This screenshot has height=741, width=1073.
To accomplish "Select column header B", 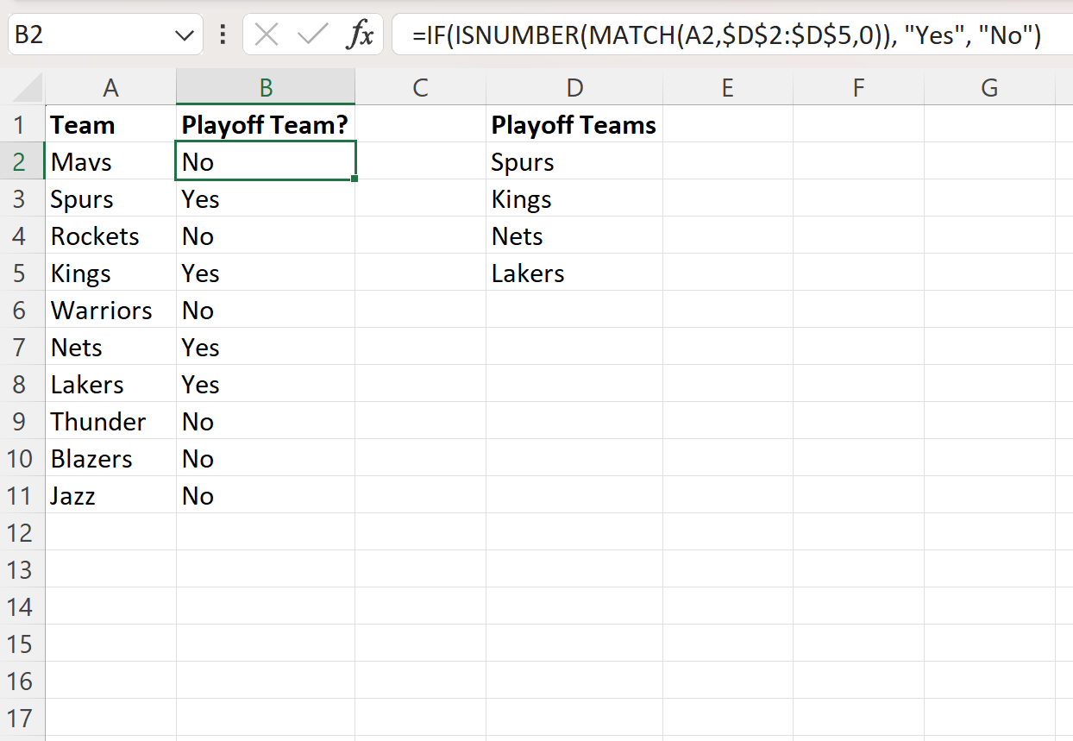I will pos(265,87).
